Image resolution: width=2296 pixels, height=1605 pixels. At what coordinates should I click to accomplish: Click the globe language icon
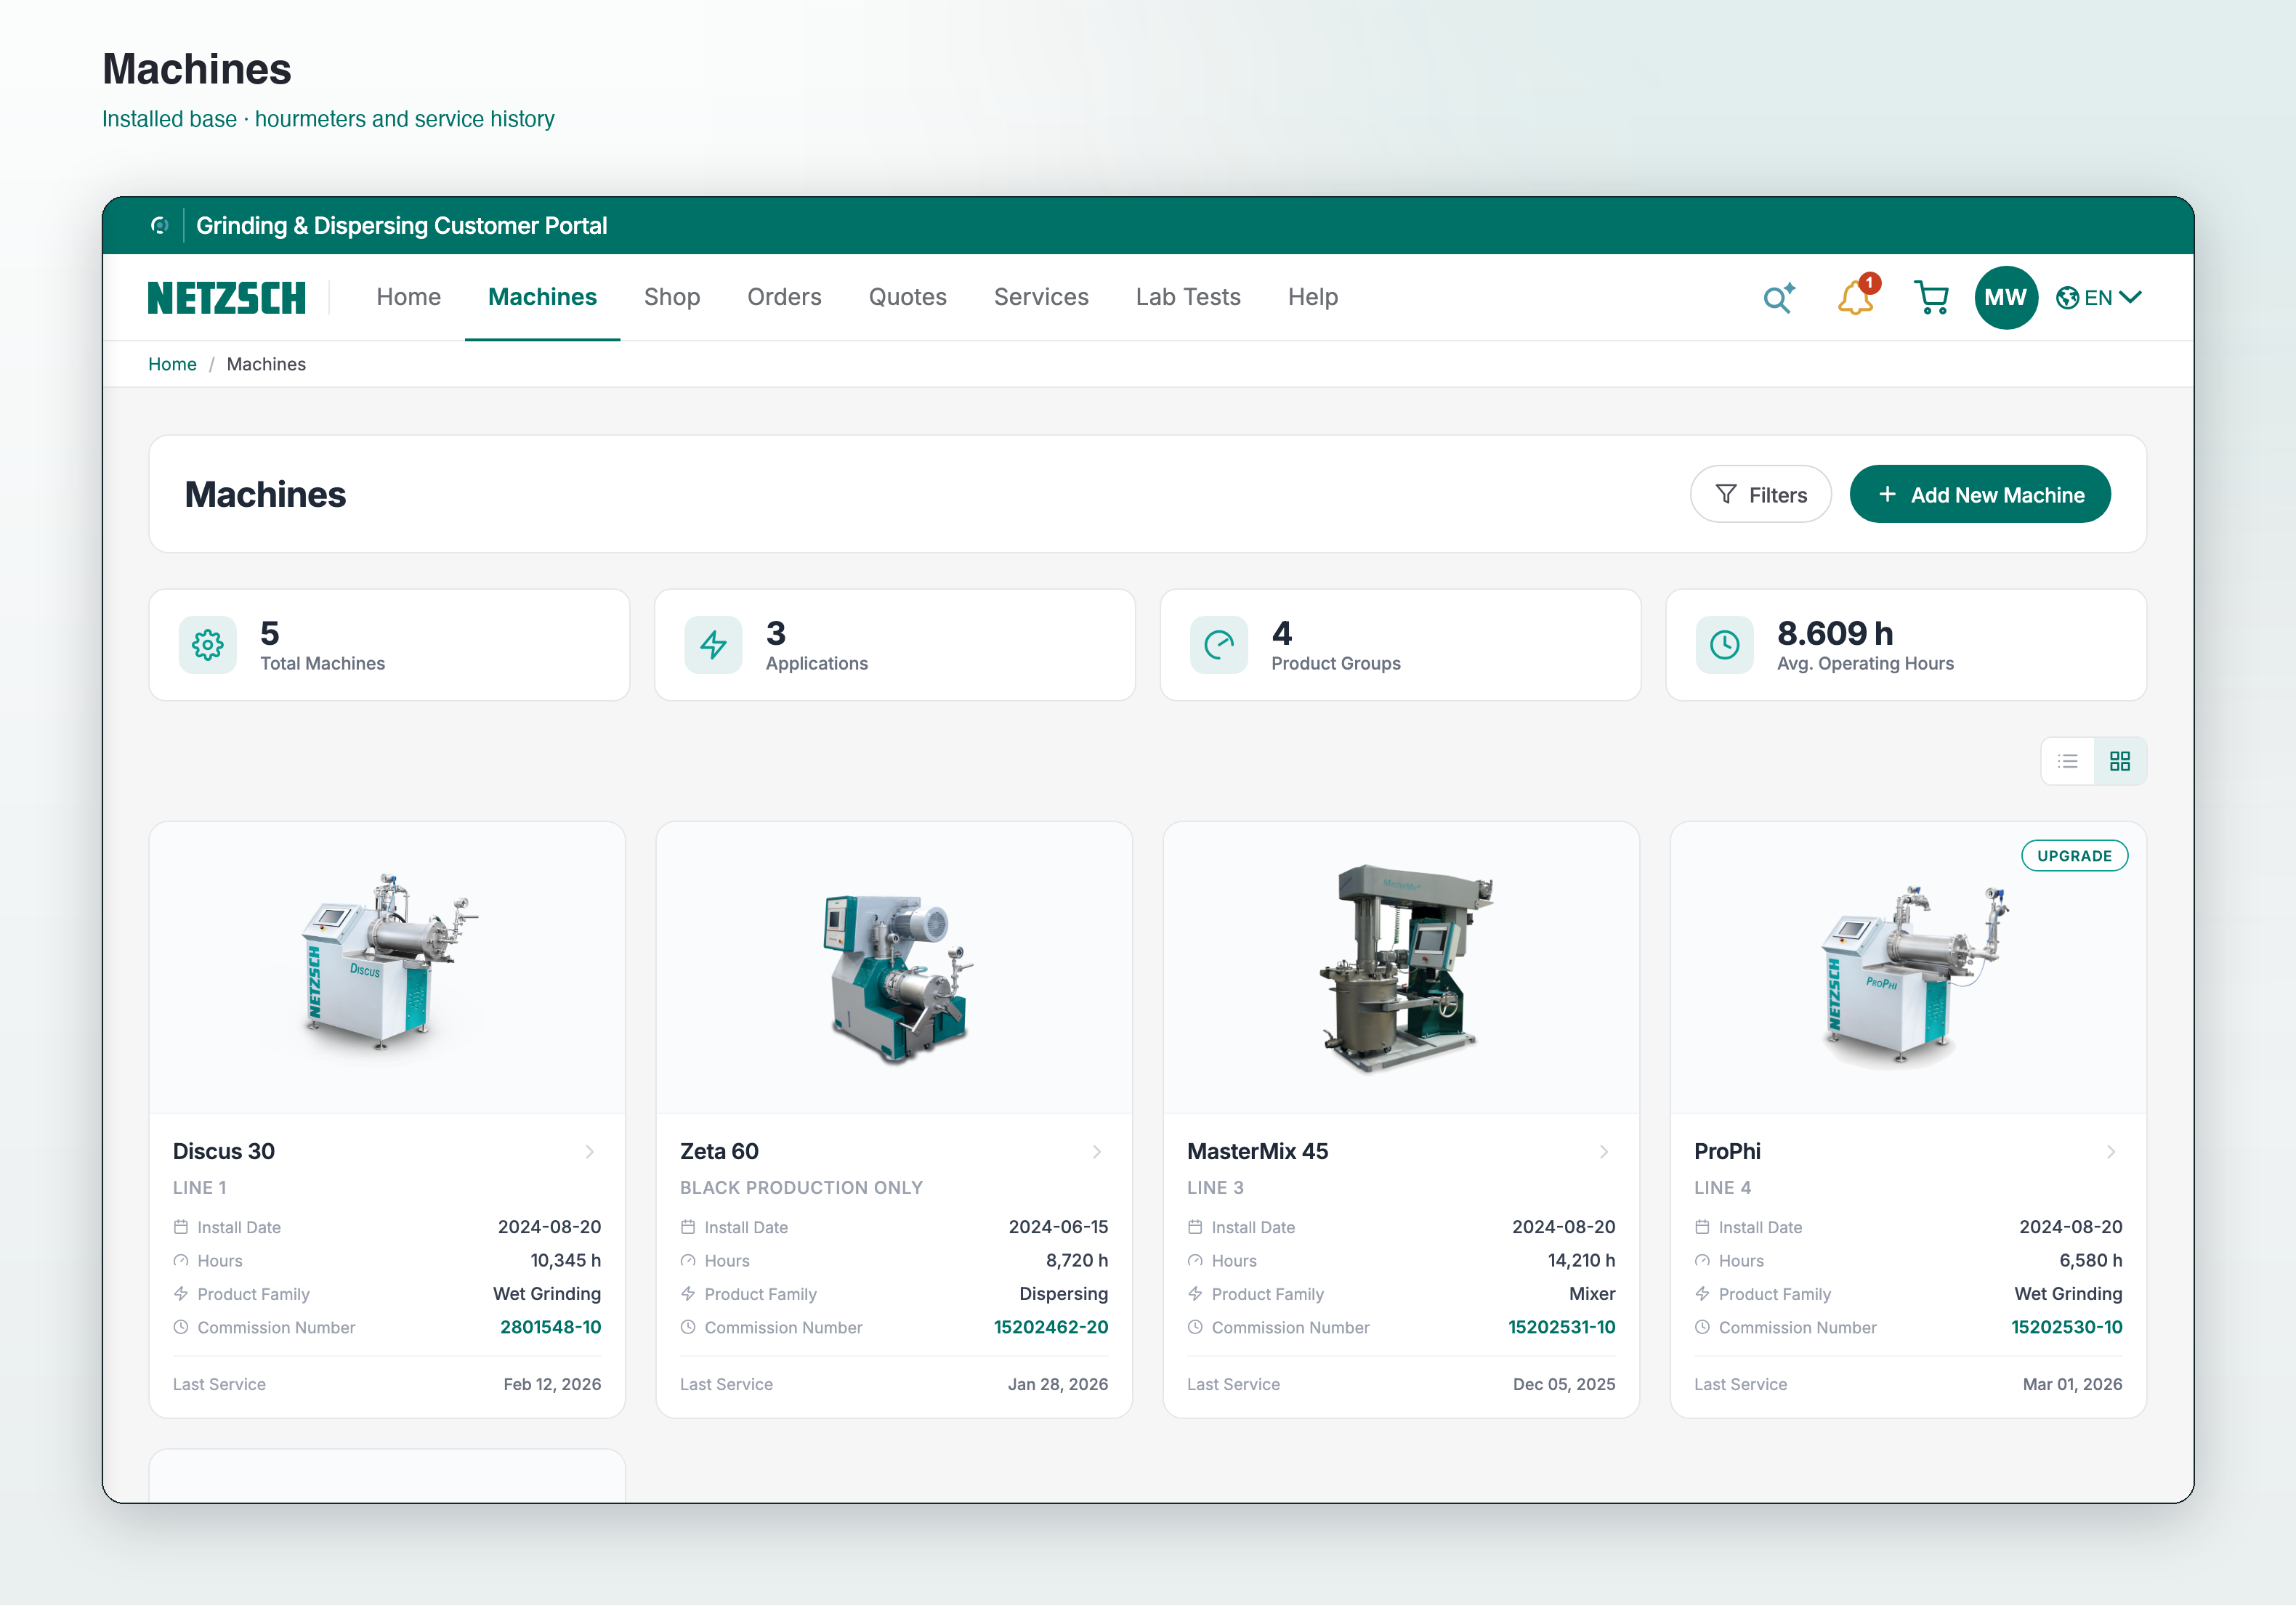2067,298
